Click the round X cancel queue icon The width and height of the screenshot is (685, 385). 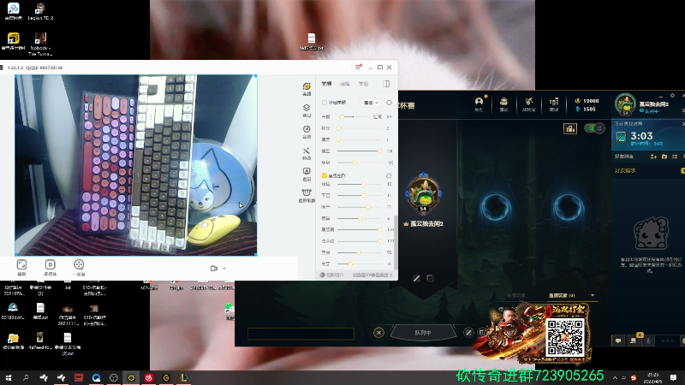click(x=378, y=333)
